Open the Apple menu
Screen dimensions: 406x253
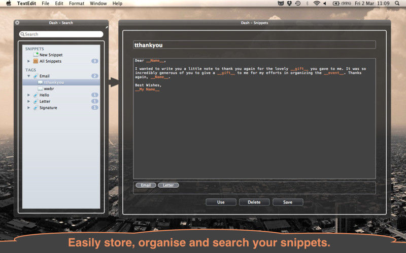[x=9, y=4]
